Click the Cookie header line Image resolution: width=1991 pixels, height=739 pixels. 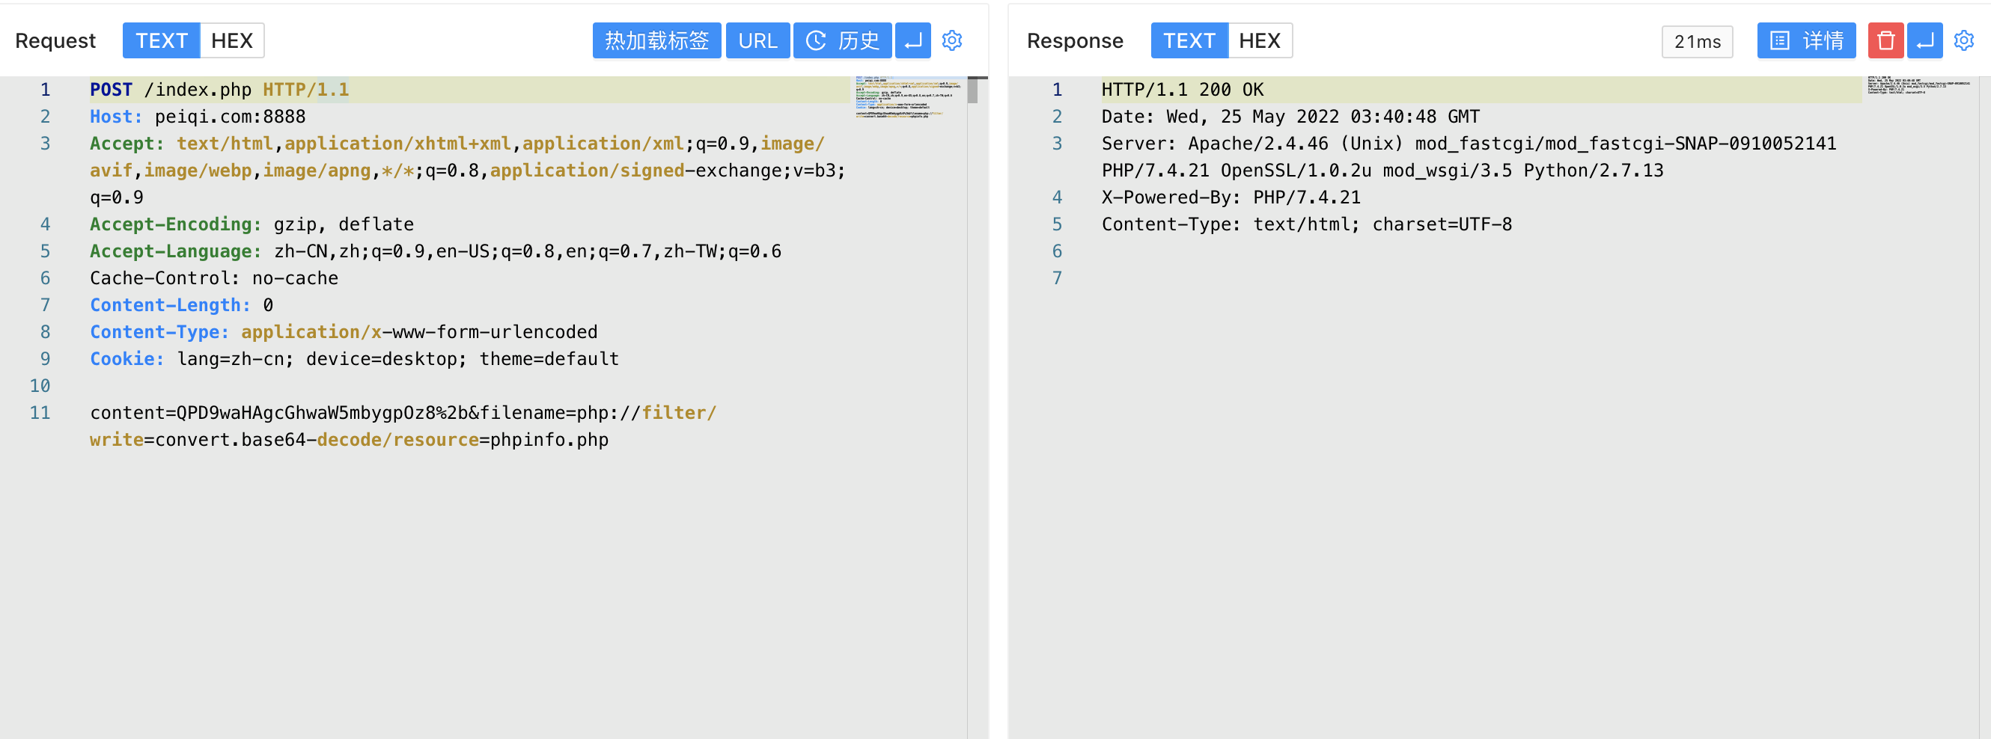(x=355, y=359)
